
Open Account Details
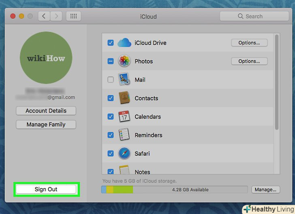click(x=46, y=111)
